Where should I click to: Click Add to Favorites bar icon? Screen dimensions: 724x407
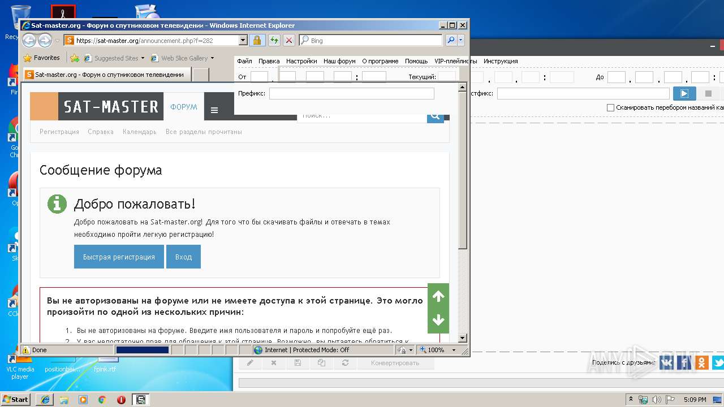pyautogui.click(x=74, y=58)
